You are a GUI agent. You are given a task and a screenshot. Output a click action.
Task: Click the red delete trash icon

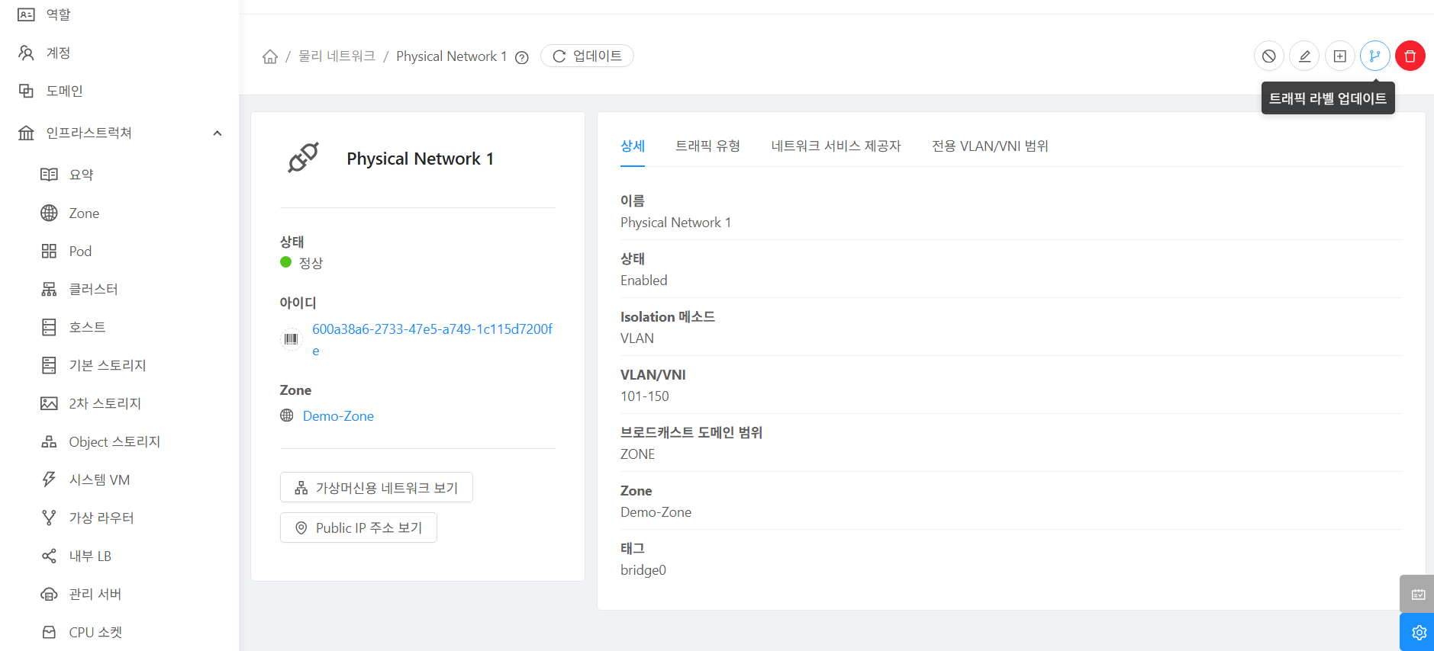tap(1410, 56)
